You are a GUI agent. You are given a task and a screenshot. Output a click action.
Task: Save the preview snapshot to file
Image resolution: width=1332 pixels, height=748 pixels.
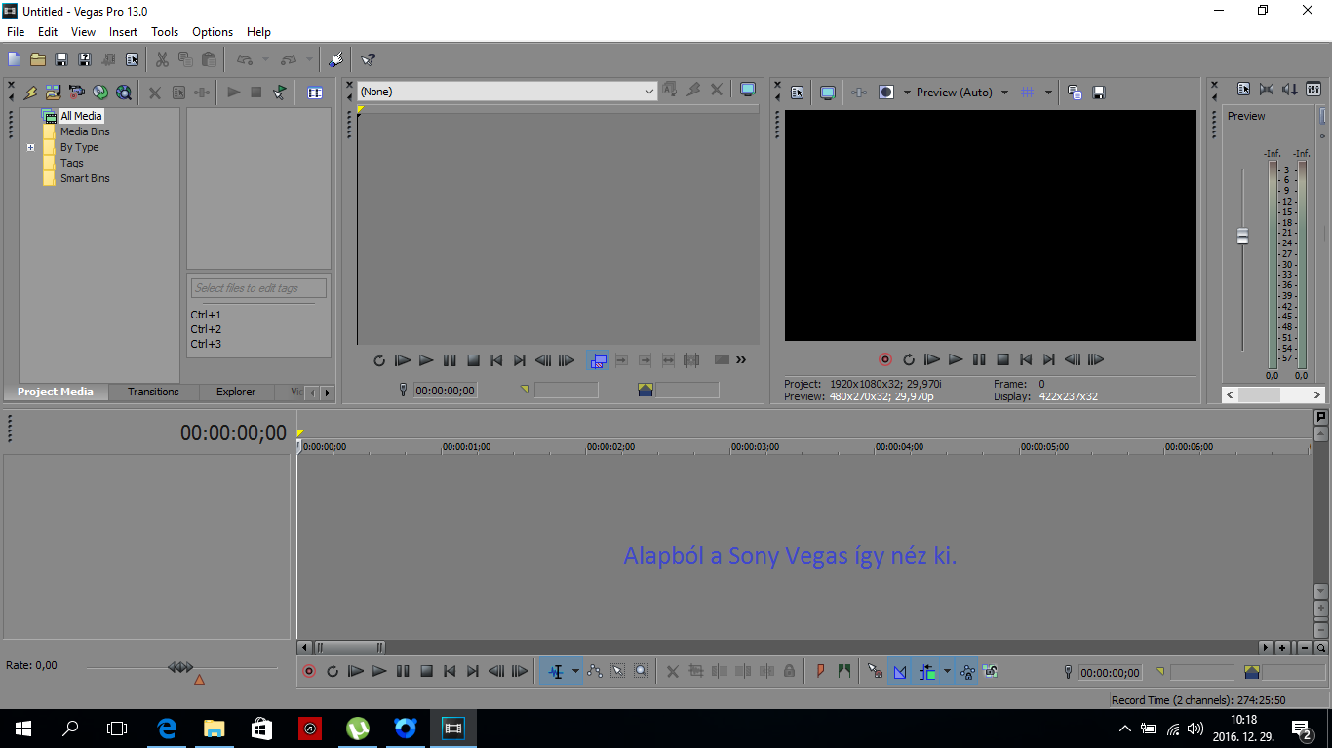pos(1099,93)
